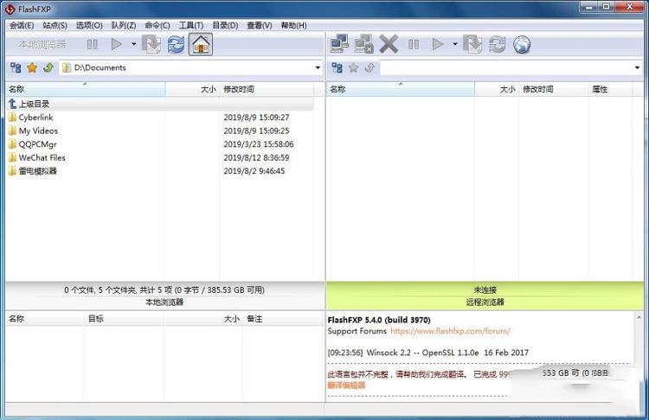
Task: Open the 选项(O) menu
Action: click(x=89, y=26)
